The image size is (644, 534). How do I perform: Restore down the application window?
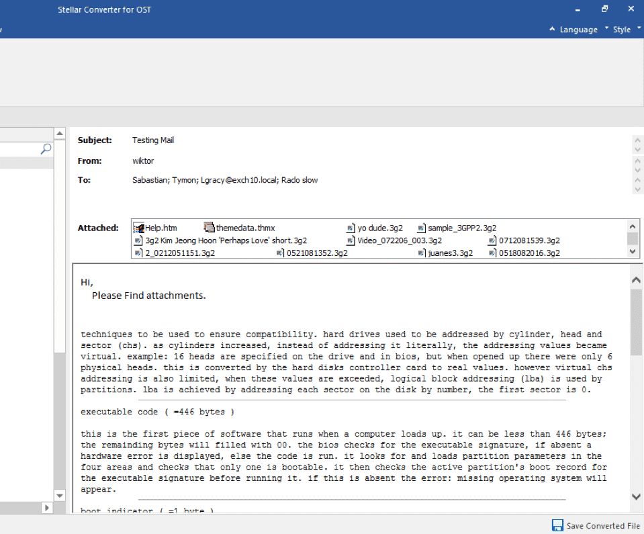coord(604,9)
